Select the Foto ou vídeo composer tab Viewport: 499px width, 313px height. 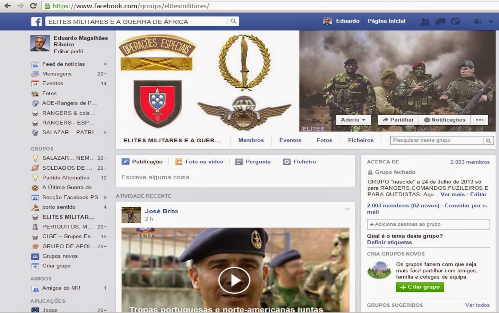tap(199, 162)
